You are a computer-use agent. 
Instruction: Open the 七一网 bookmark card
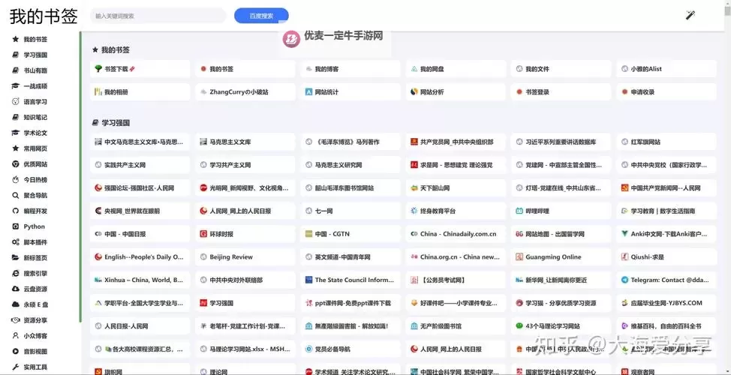tap(350, 211)
